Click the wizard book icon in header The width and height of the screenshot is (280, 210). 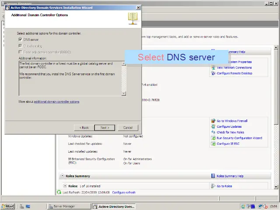coord(133,18)
